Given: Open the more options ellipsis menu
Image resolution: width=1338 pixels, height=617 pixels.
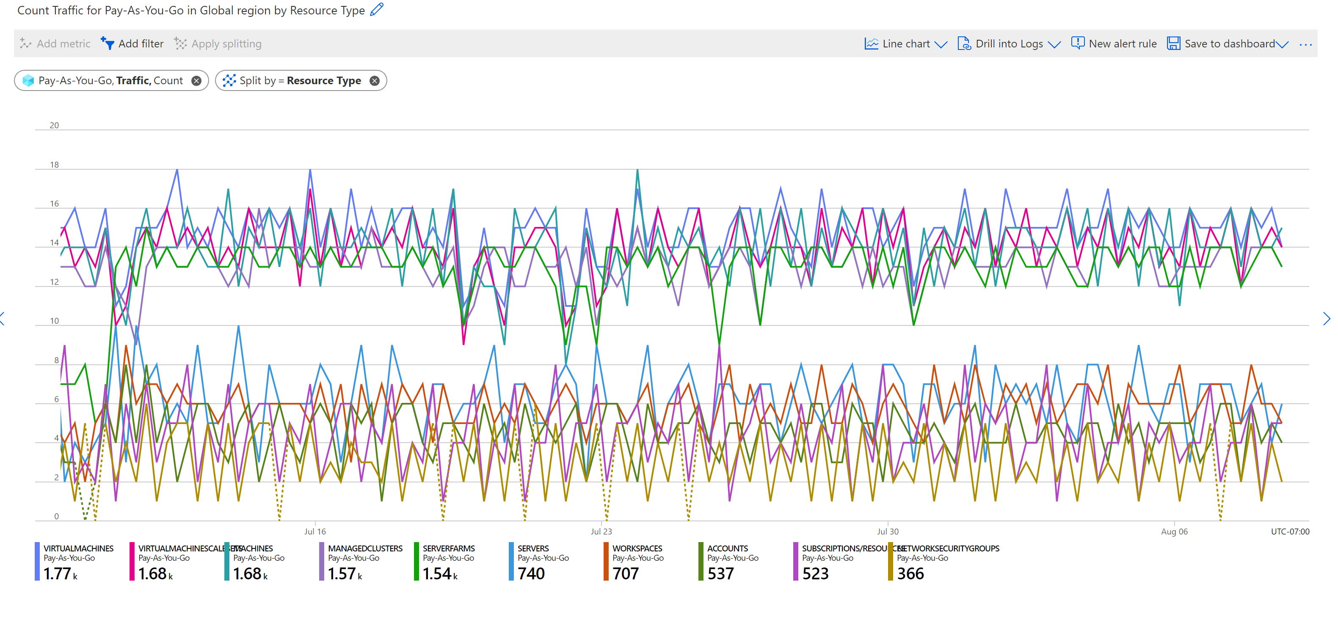Looking at the screenshot, I should [x=1305, y=45].
